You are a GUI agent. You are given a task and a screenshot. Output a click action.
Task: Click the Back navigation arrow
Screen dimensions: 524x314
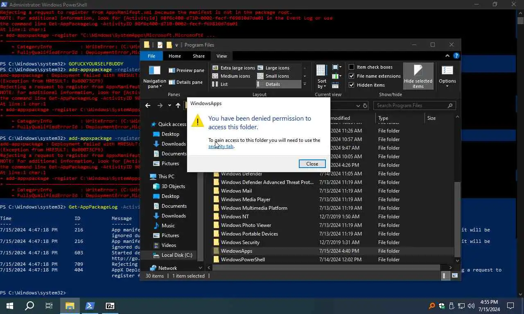[x=148, y=105]
